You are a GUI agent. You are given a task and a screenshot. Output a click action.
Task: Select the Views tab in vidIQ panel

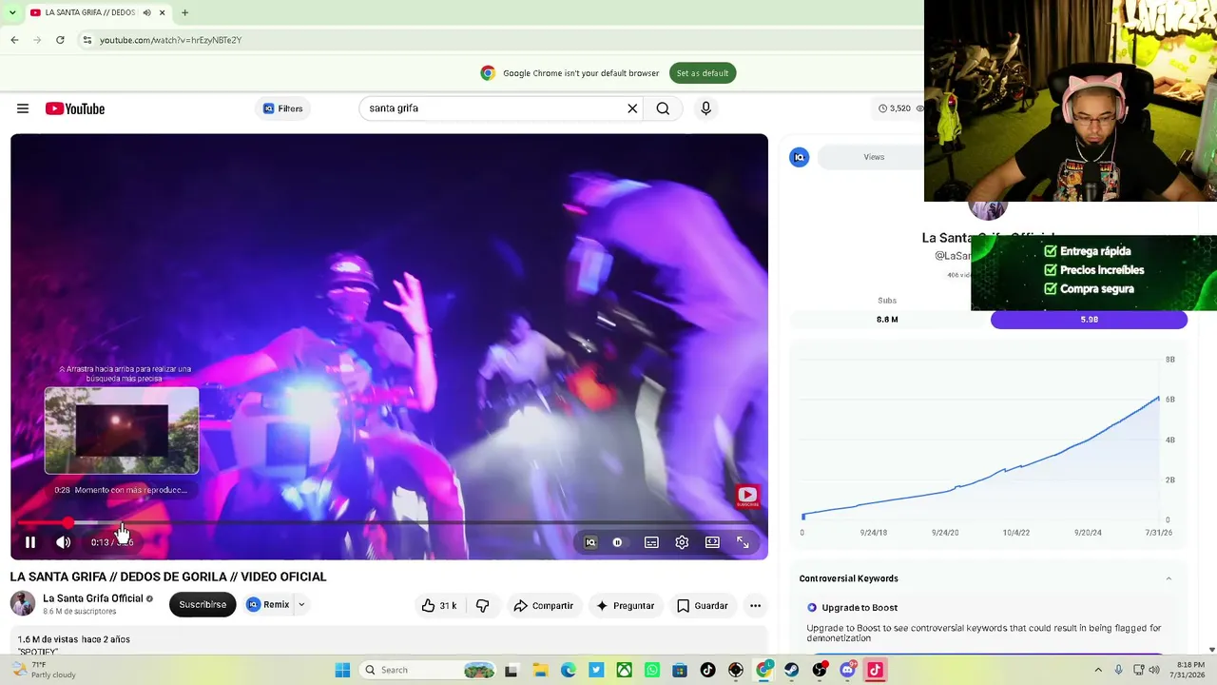tap(874, 157)
